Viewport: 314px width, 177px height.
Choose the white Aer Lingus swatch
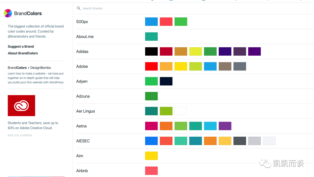(x=181, y=111)
